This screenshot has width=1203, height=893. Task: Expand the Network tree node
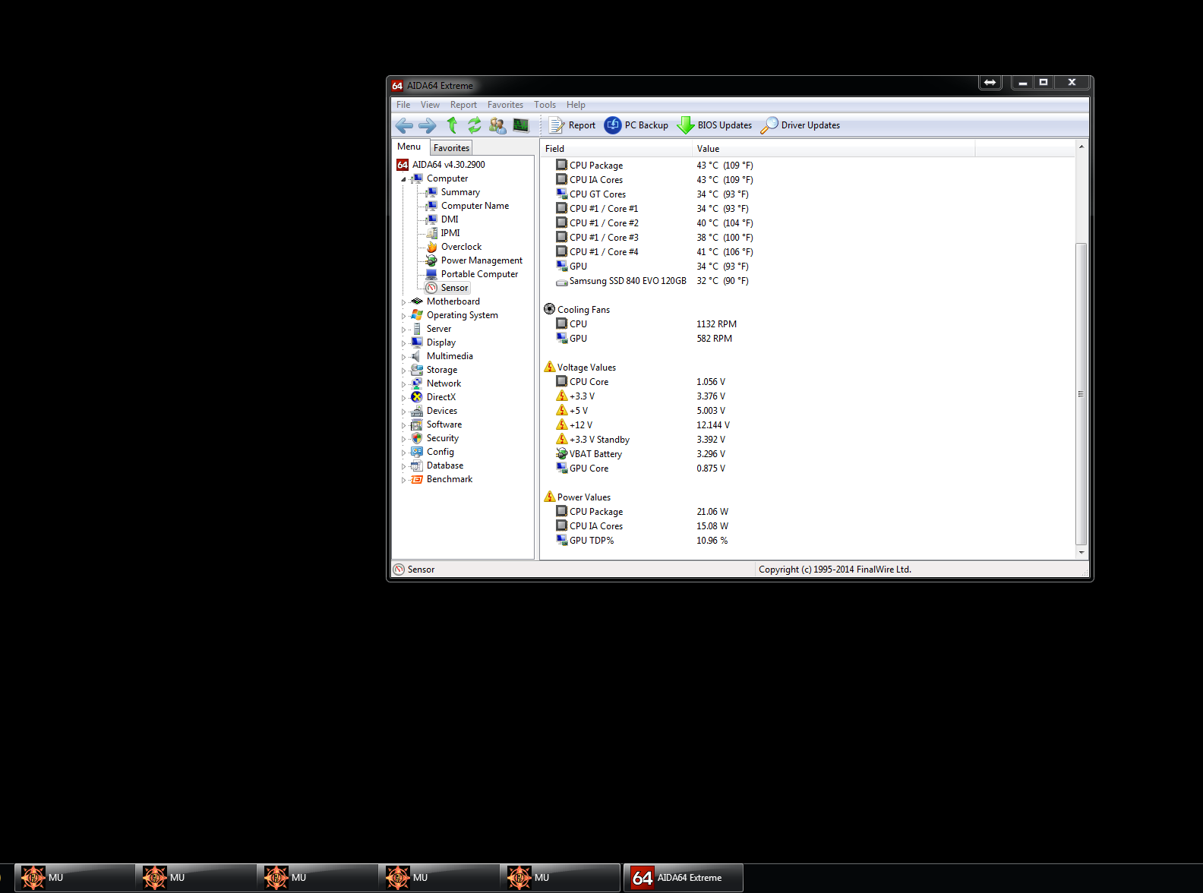[x=403, y=384]
